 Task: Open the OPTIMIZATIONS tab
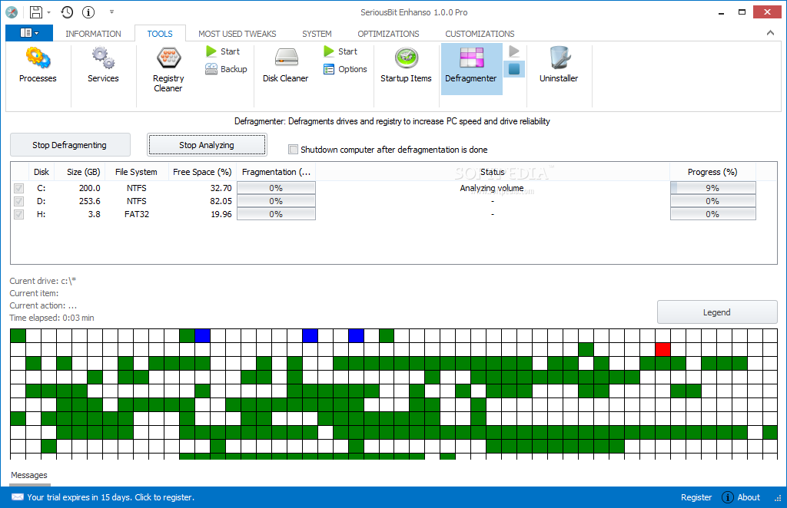click(x=388, y=34)
